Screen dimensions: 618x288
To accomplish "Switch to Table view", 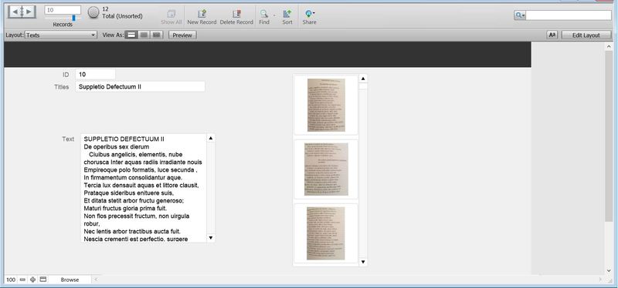I will pyautogui.click(x=157, y=35).
